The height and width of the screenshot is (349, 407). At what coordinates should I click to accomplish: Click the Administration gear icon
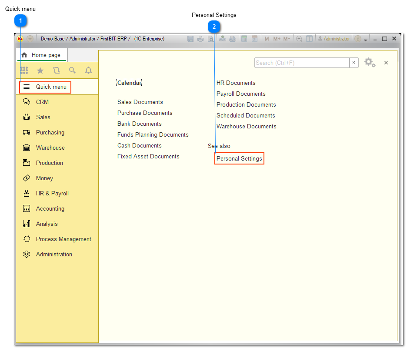click(27, 254)
